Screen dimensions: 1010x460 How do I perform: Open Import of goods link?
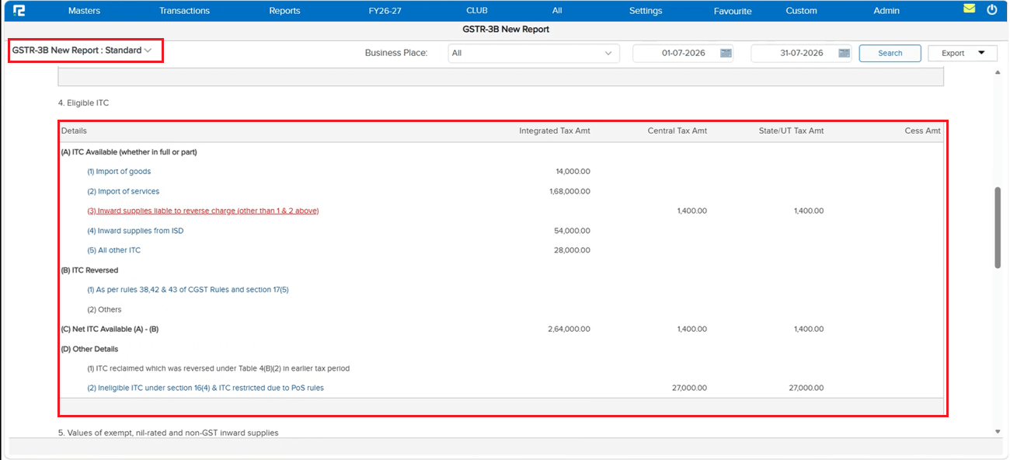(119, 171)
